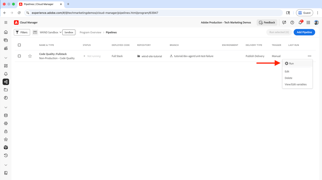This screenshot has width=322, height=180.
Task: Tick the select-all pipelines header checkbox
Action: (x=19, y=45)
